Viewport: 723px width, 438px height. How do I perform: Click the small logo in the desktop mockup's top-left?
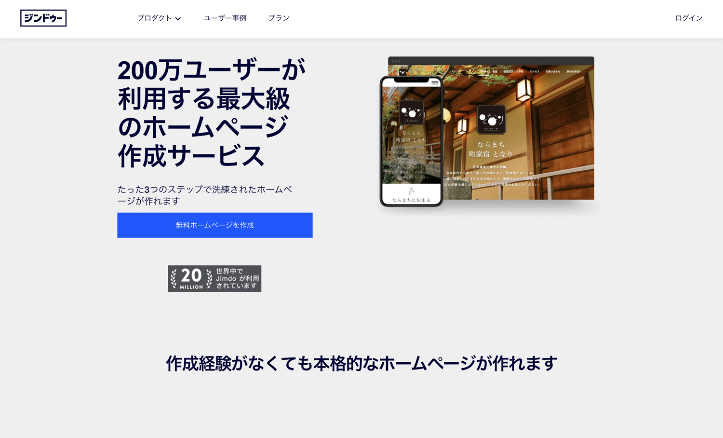(402, 72)
